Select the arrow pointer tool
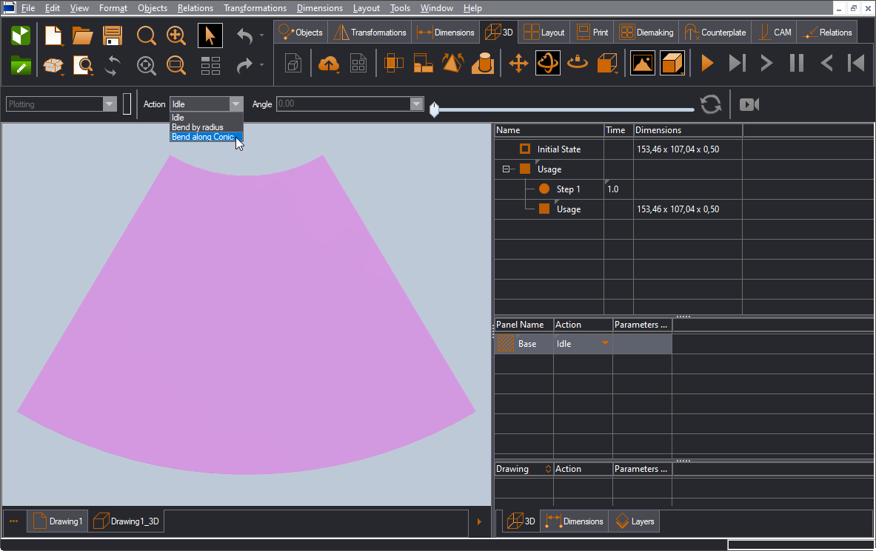Viewport: 876px width, 551px height. click(x=210, y=36)
